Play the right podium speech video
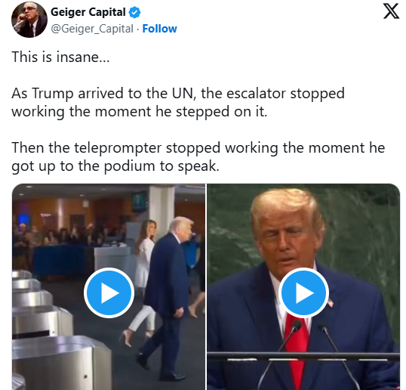Viewport: 406px width, 390px height. point(303,292)
